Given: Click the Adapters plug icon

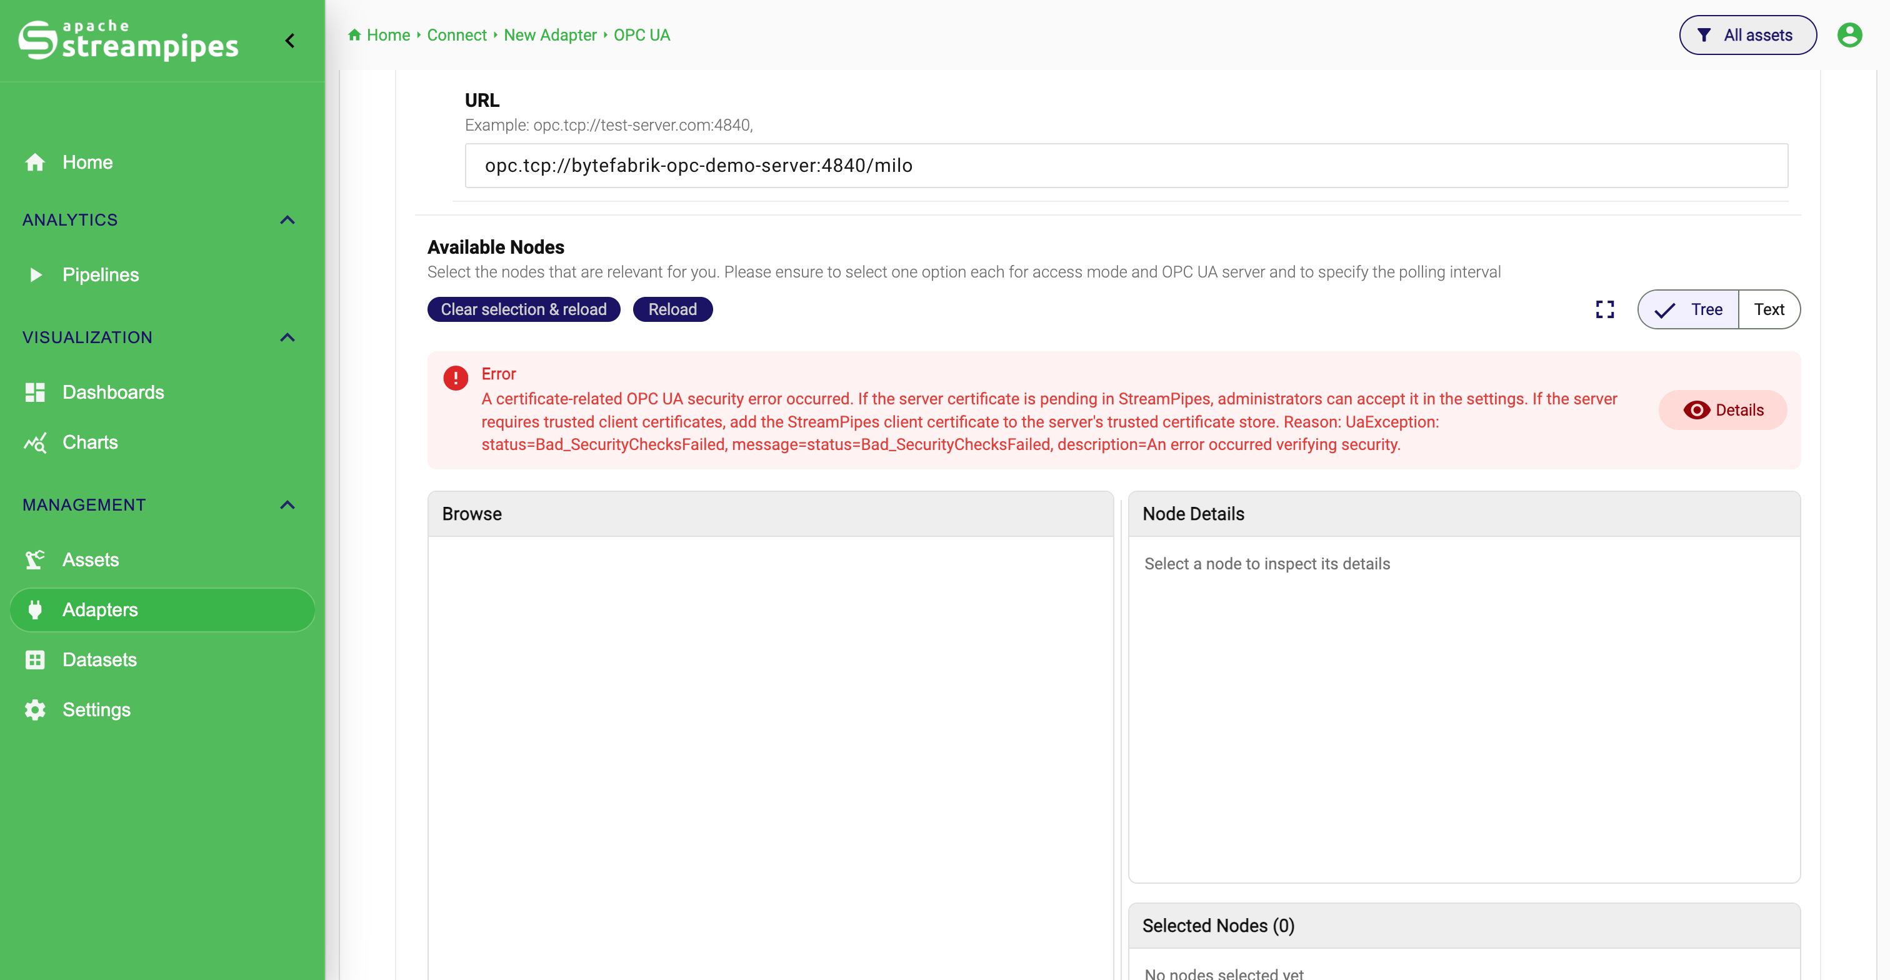Looking at the screenshot, I should 35,609.
